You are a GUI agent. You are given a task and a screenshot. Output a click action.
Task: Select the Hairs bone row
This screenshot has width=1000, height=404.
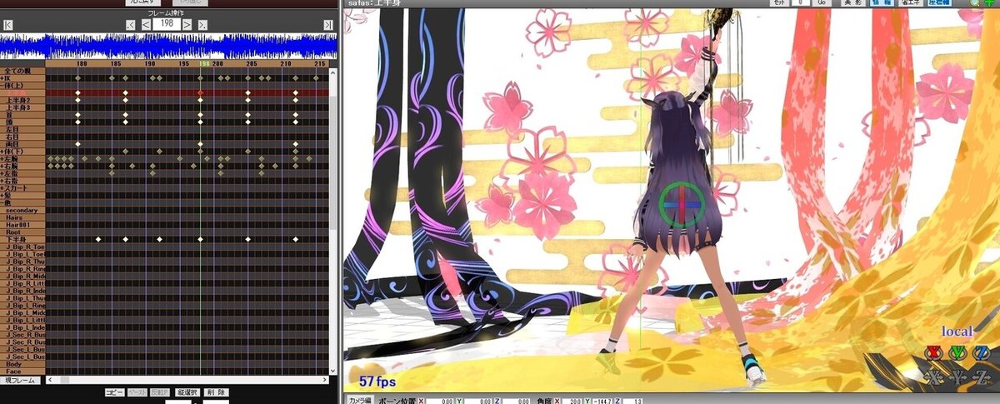(22, 217)
